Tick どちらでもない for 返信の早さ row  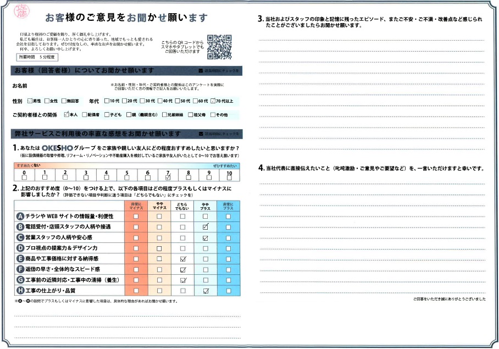click(x=183, y=269)
